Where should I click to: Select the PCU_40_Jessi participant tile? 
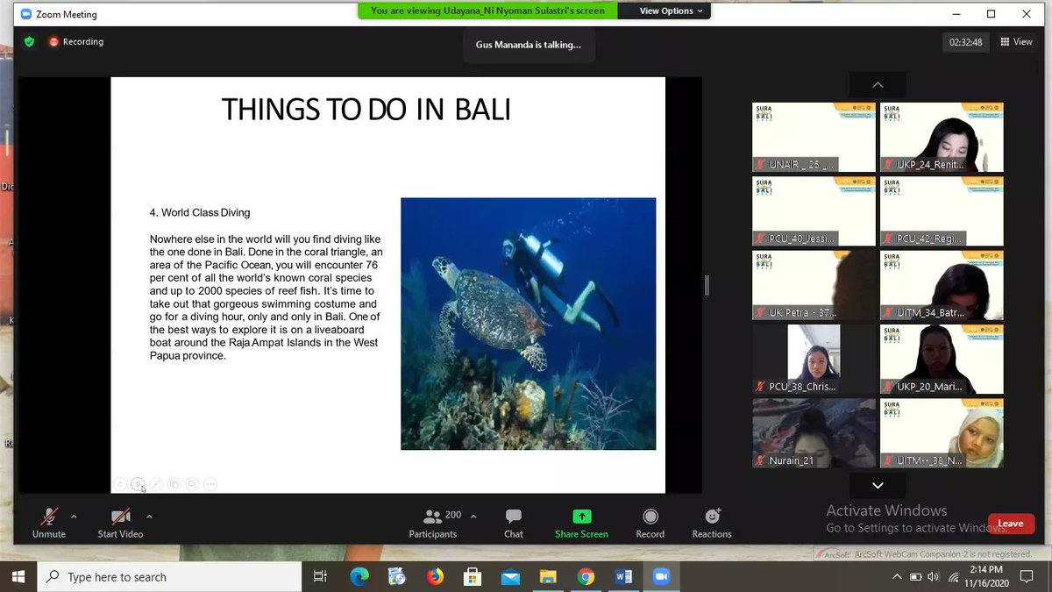[814, 211]
